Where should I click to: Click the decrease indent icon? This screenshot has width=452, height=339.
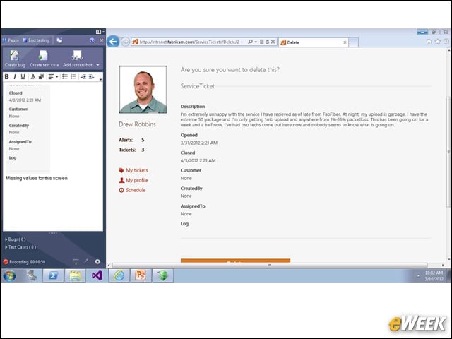(83, 77)
